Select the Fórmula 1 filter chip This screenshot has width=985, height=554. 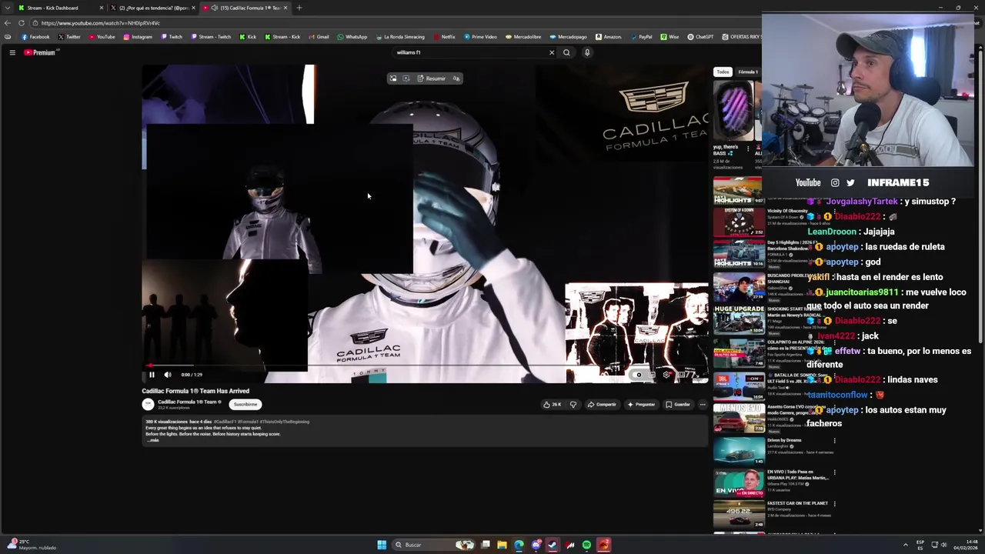coord(748,72)
